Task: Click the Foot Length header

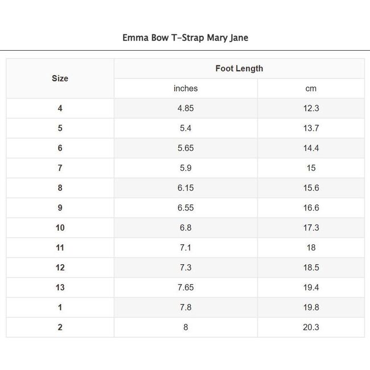Action: [239, 69]
